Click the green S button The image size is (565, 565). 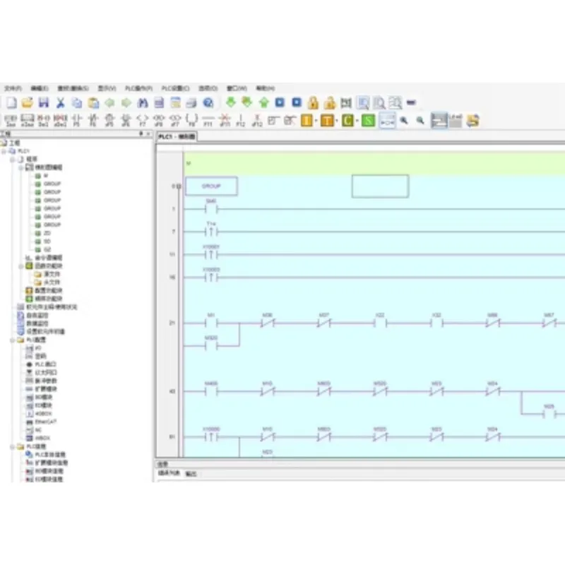click(x=368, y=120)
